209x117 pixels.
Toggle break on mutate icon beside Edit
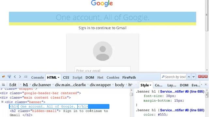click(x=4, y=85)
